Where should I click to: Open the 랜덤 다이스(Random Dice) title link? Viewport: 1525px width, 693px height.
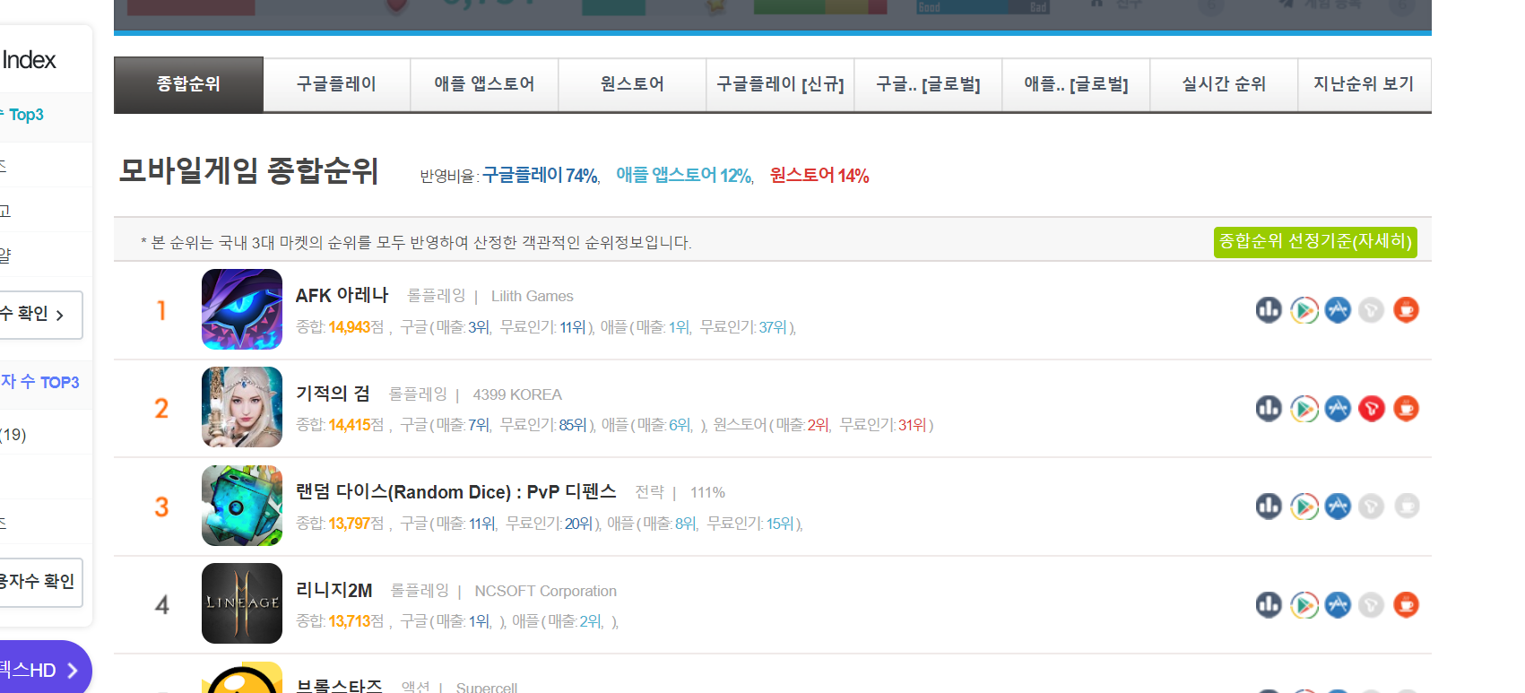[x=456, y=492]
